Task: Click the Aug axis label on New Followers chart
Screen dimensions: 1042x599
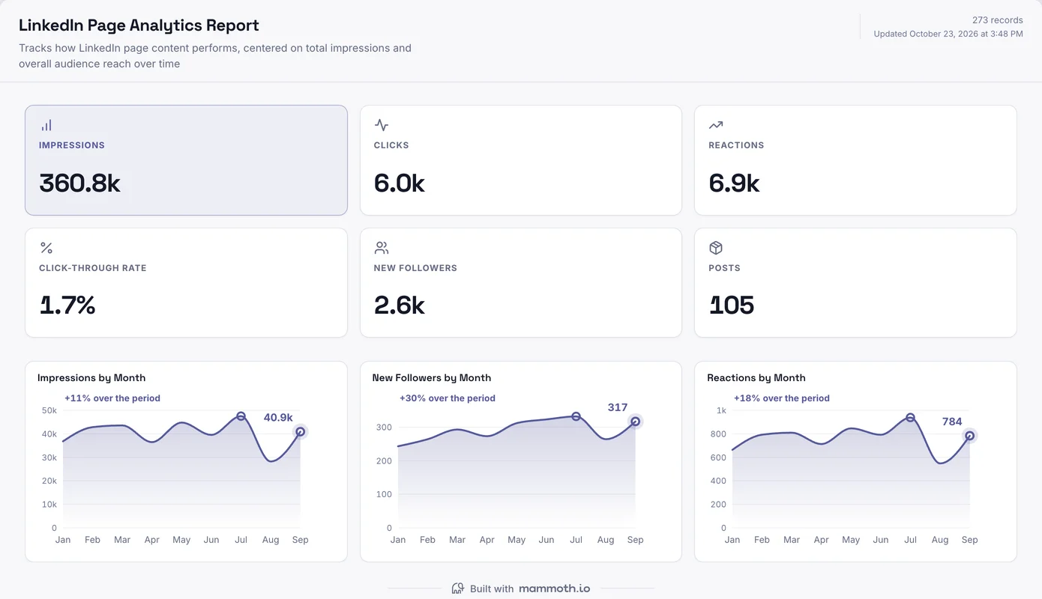Action: pos(606,540)
